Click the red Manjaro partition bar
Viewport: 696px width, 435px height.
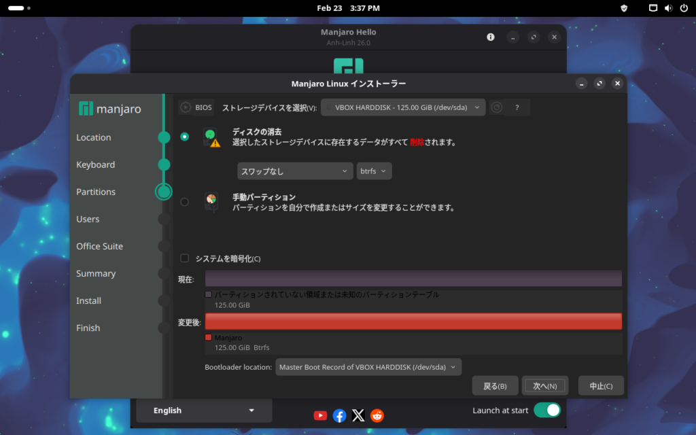413,321
